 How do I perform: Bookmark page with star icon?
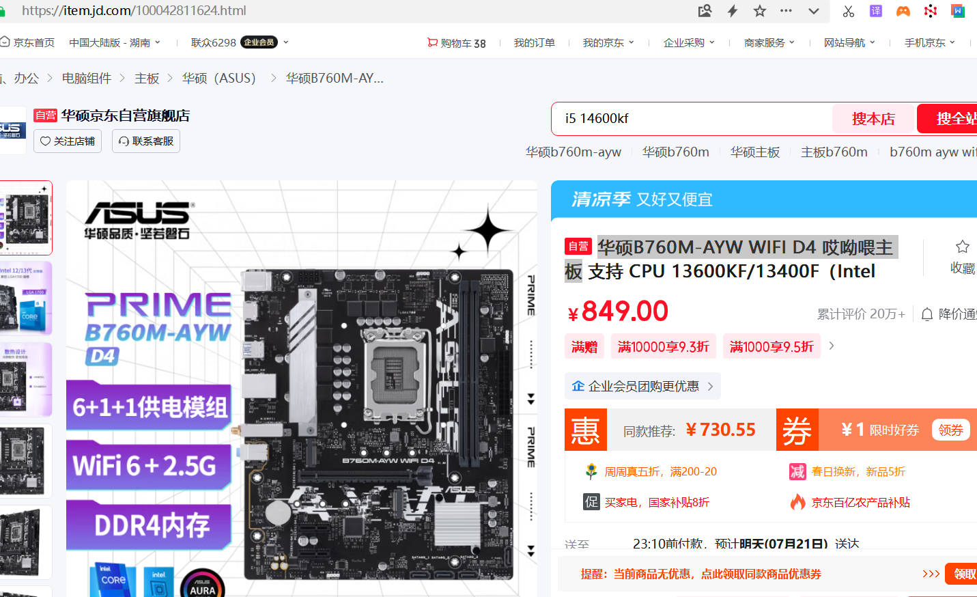[760, 11]
